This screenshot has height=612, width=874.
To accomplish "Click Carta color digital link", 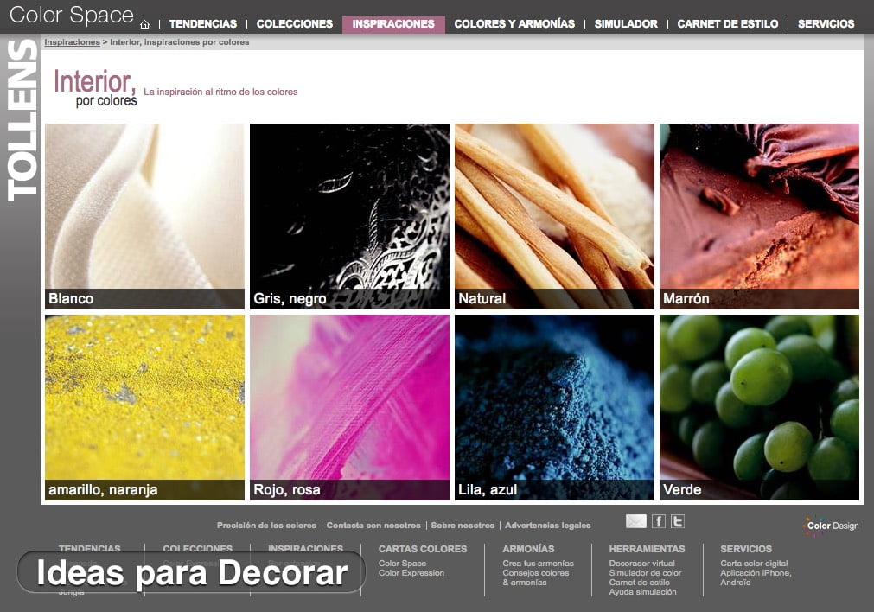I will (x=754, y=564).
